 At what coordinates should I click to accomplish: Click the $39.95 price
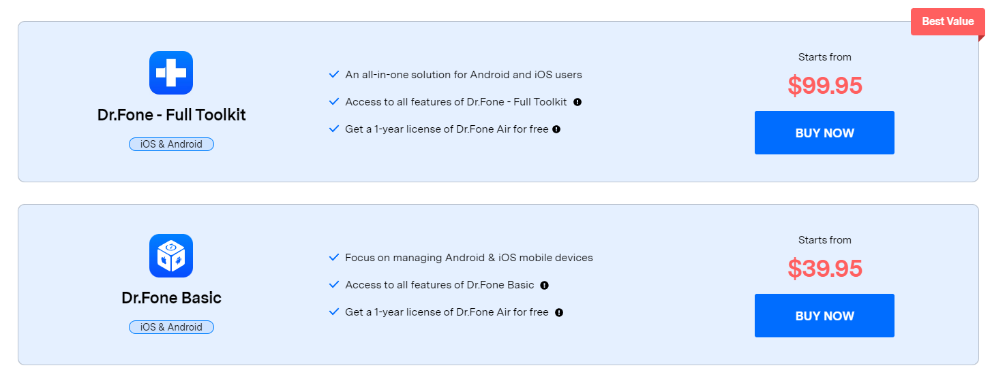click(825, 269)
